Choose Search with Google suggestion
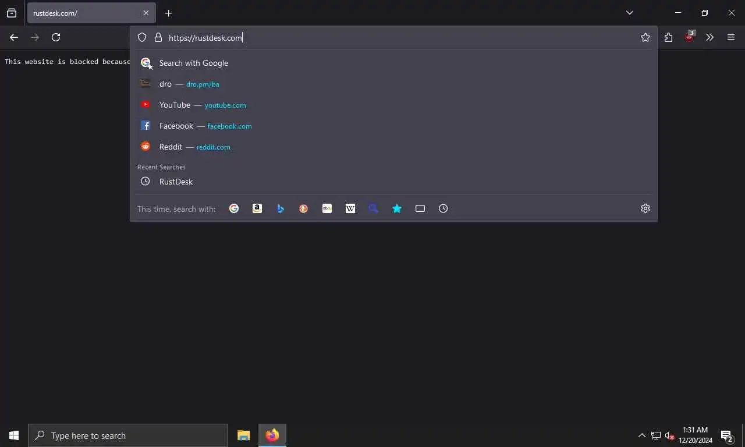The height and width of the screenshot is (447, 745). 395,63
